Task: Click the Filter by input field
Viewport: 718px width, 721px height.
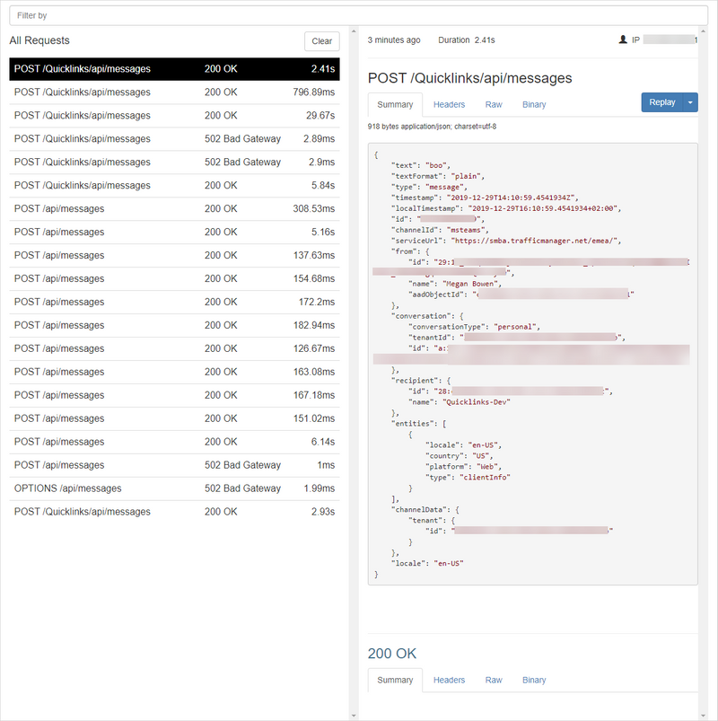Action: 358,15
